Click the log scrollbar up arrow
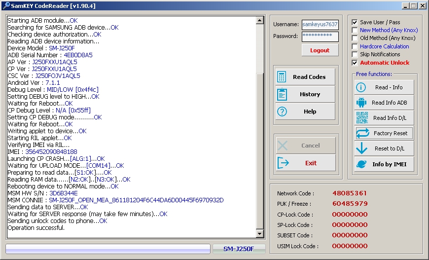429x260 pixels. 260,20
